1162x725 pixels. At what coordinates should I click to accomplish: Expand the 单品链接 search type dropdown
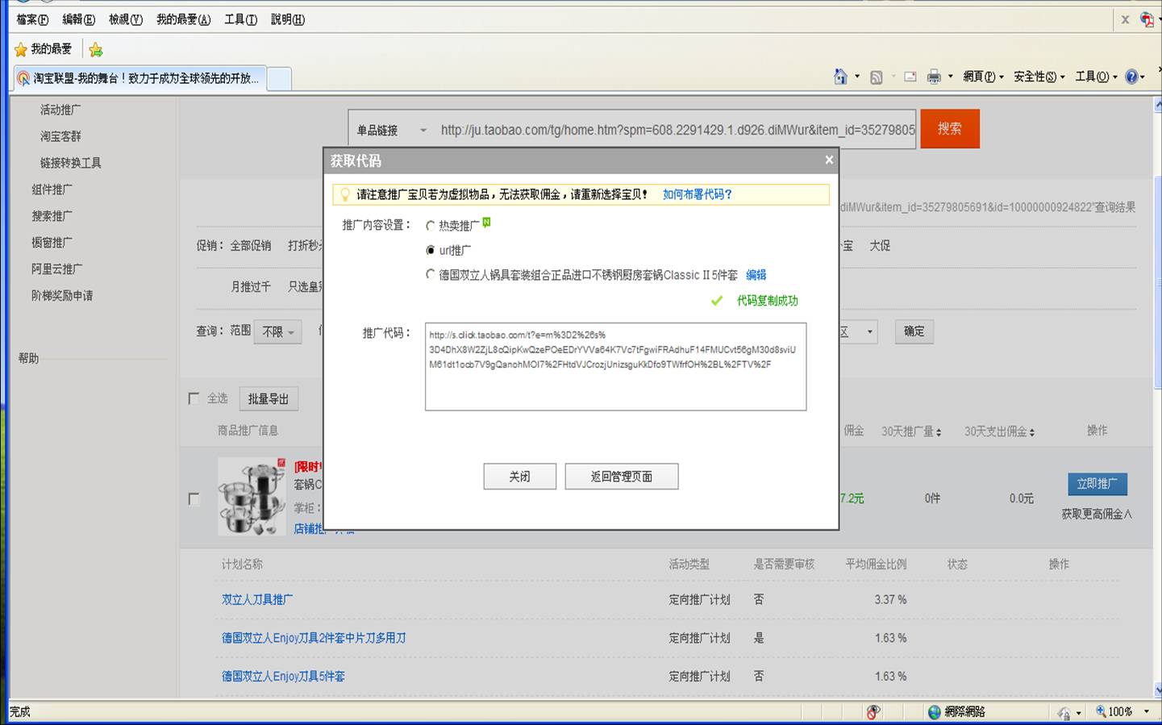point(423,130)
